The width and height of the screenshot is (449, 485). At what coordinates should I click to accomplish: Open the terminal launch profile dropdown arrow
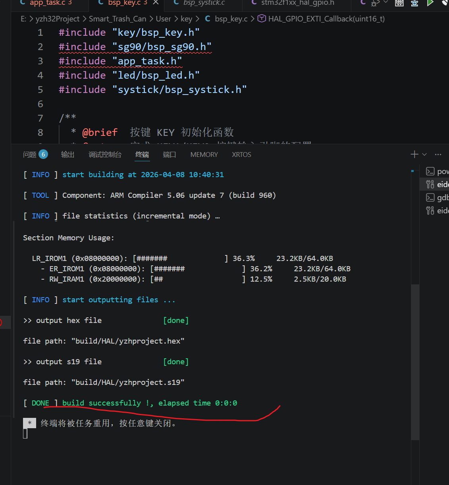pos(424,155)
